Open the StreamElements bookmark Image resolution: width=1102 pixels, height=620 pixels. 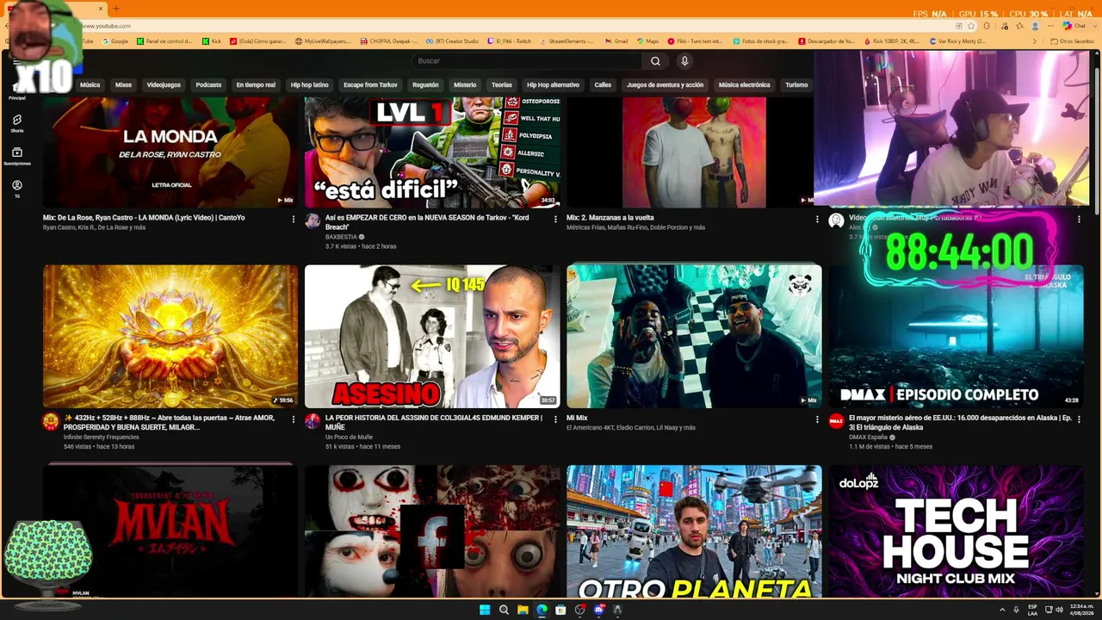[x=567, y=41]
